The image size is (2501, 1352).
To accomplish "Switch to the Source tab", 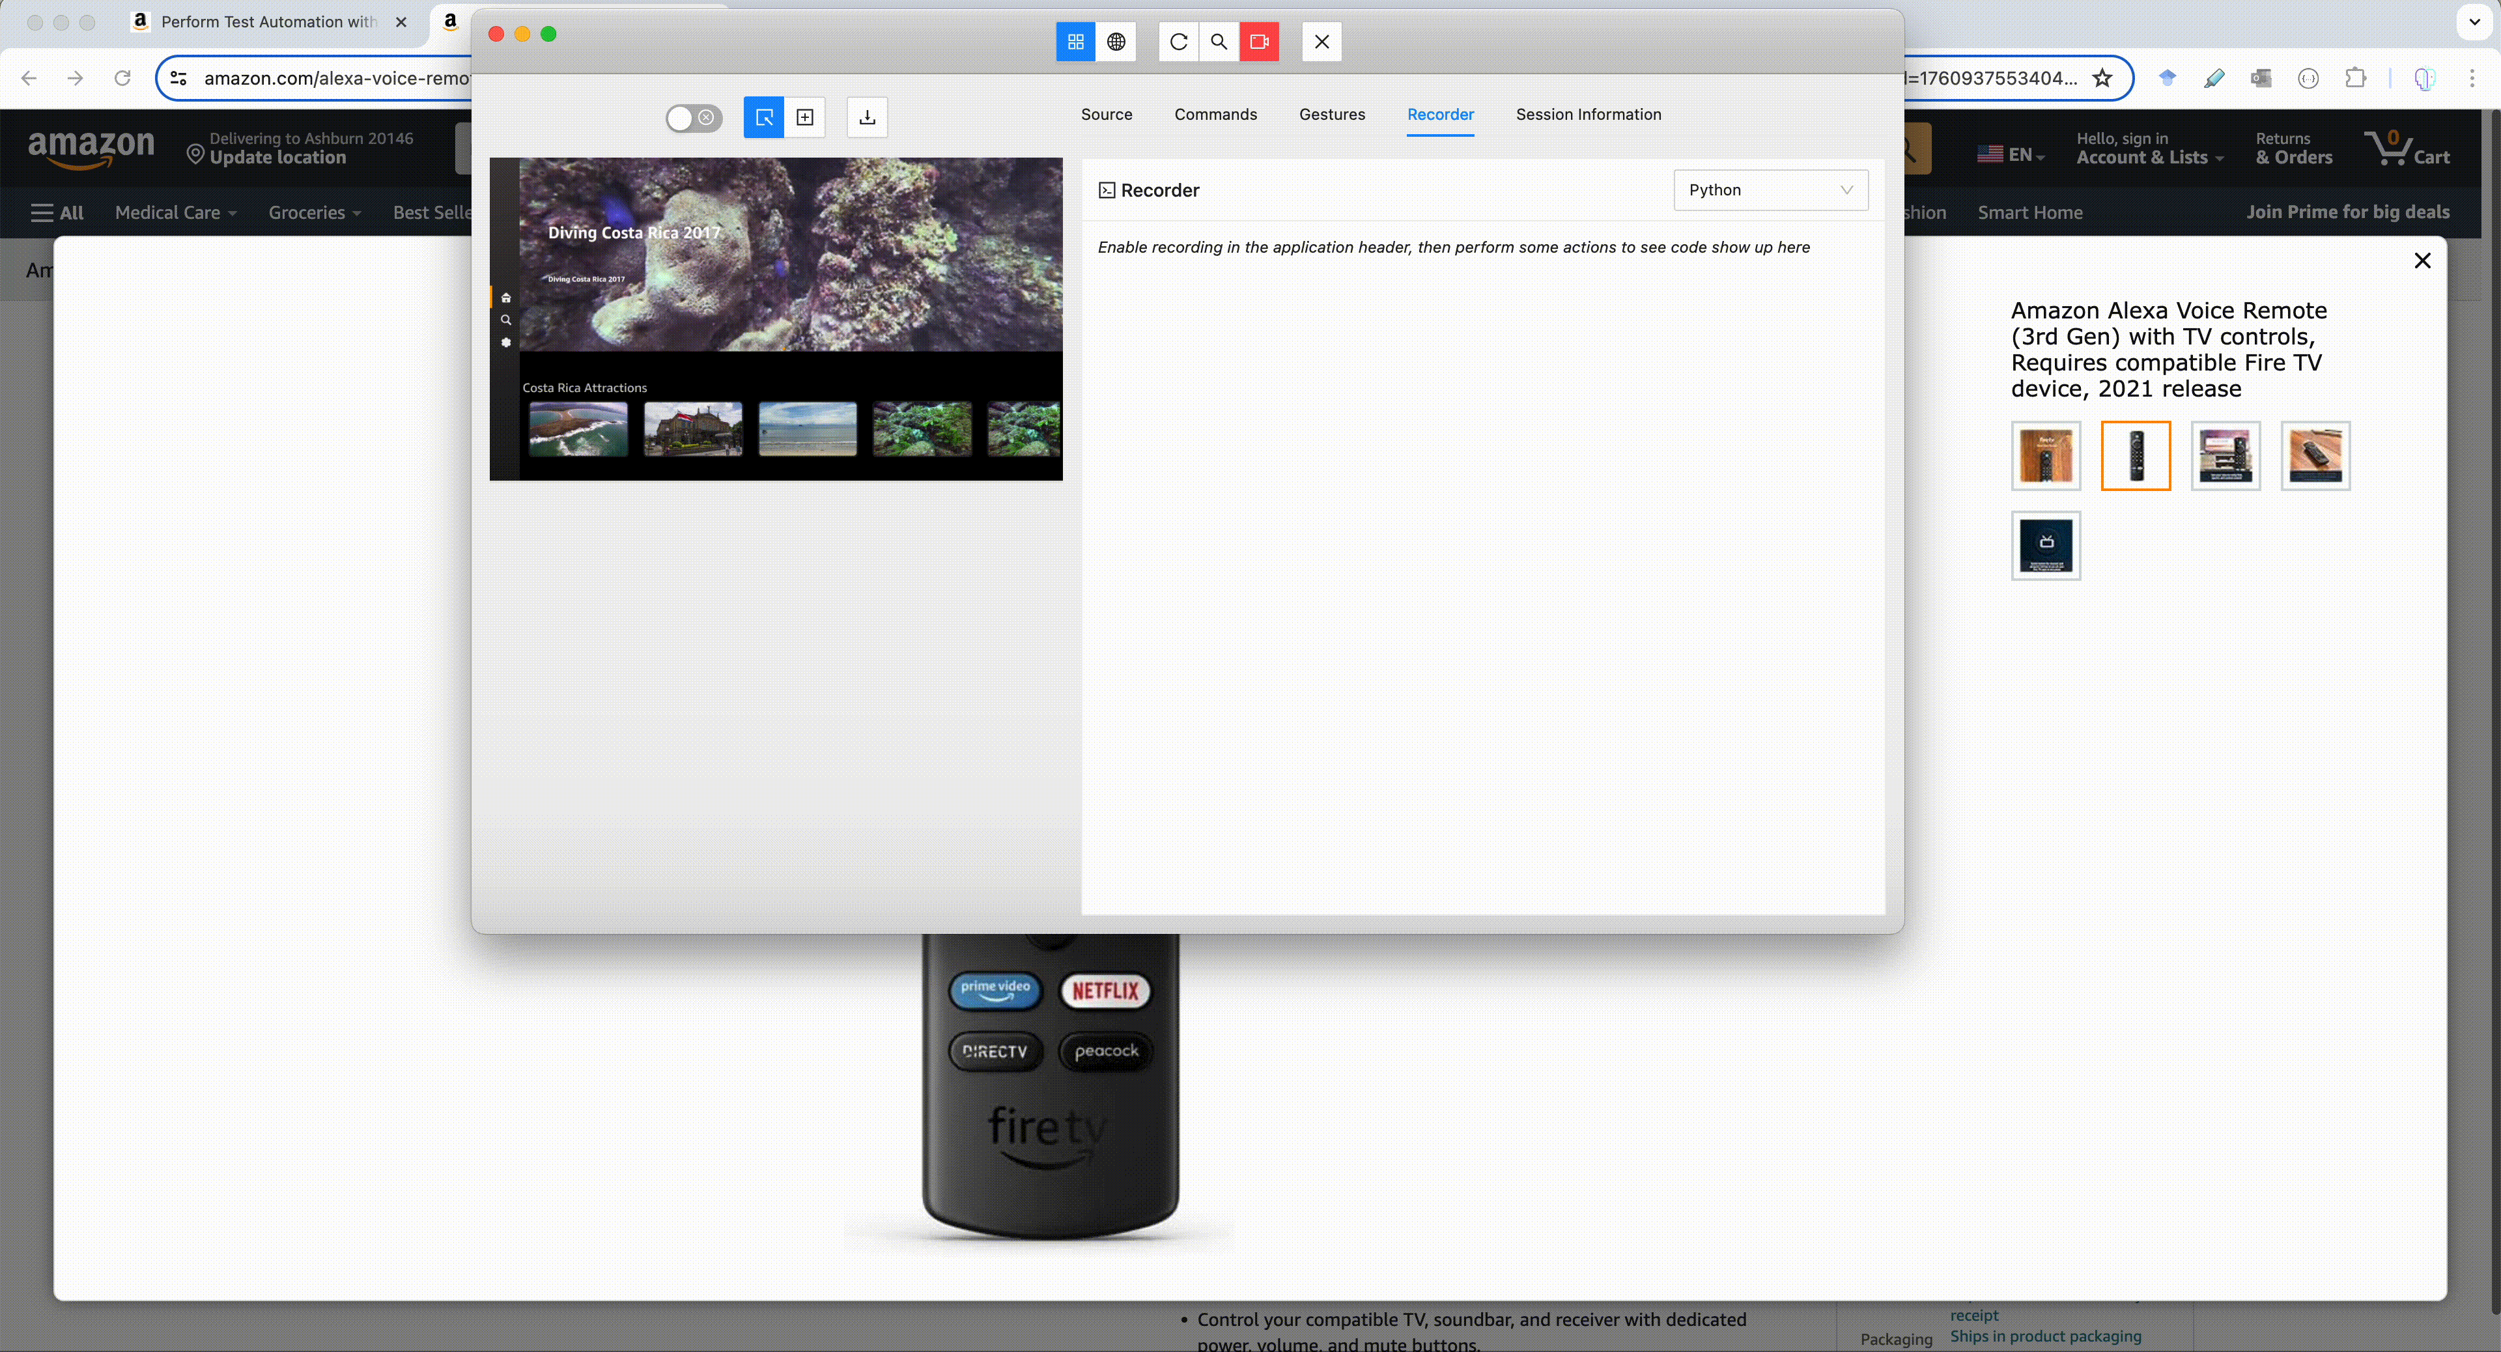I will coord(1106,115).
